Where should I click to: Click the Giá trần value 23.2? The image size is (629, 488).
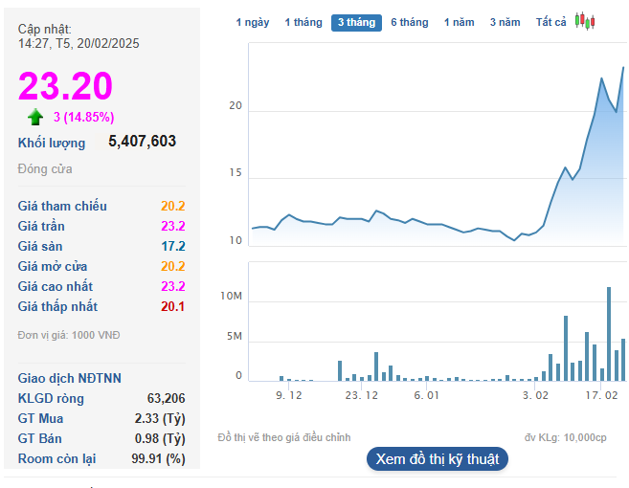point(172,227)
